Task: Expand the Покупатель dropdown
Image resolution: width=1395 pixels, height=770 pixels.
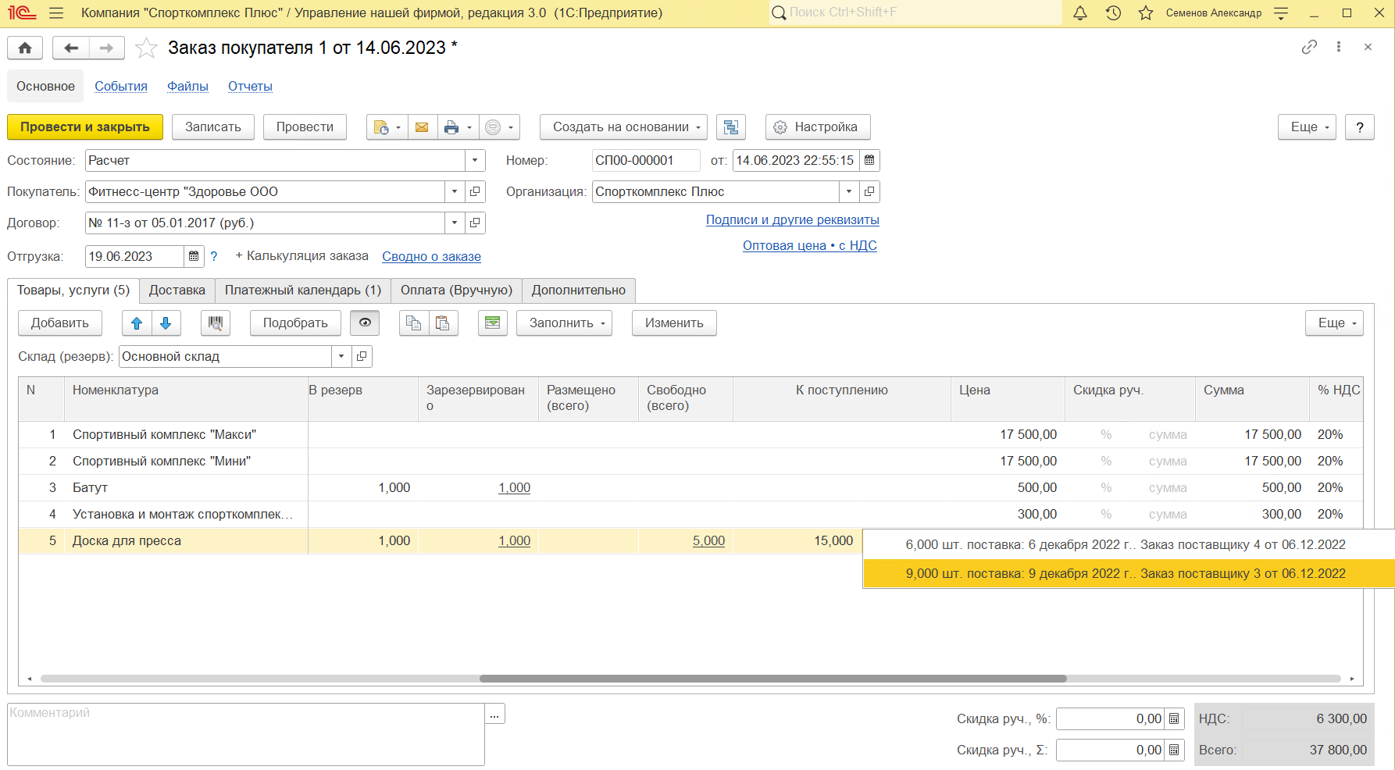Action: point(455,192)
